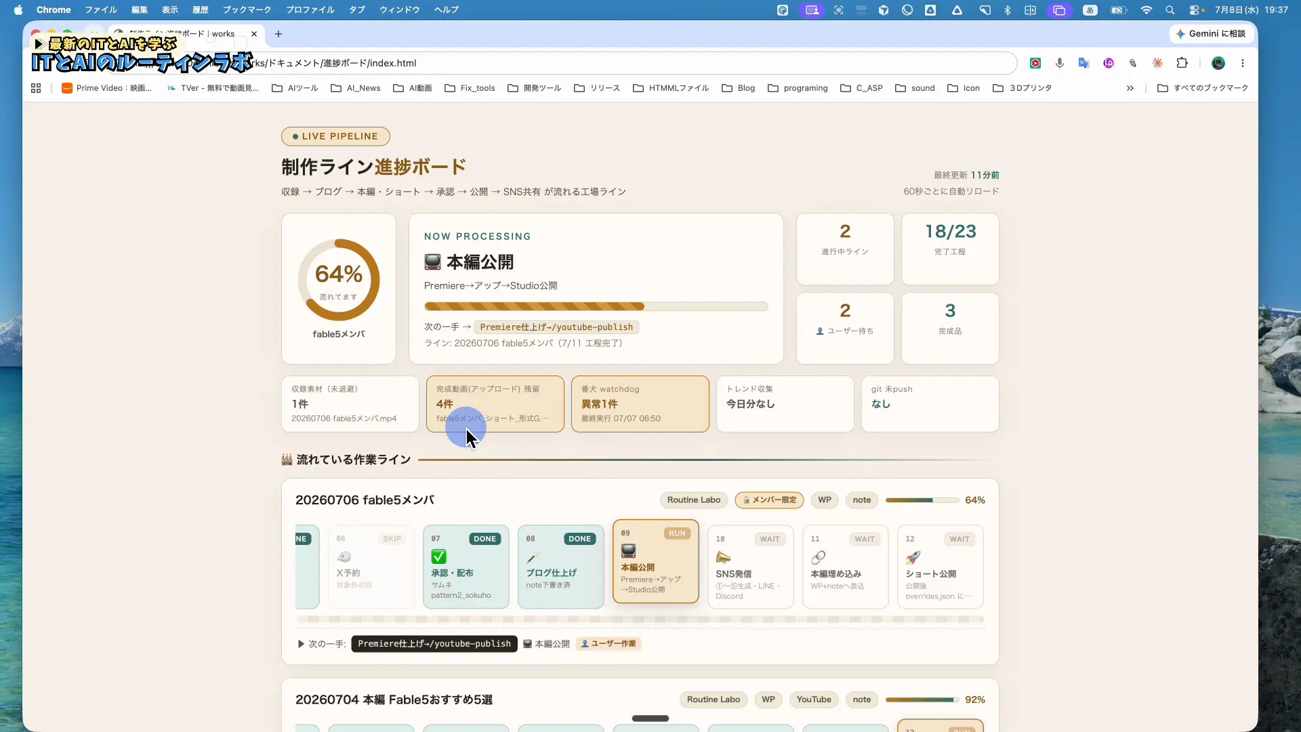The height and width of the screenshot is (732, 1301).
Task: Open the 編集 menu
Action: 140,9
